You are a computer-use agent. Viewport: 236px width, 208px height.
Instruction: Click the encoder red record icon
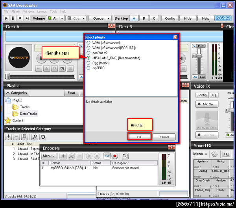(115, 156)
